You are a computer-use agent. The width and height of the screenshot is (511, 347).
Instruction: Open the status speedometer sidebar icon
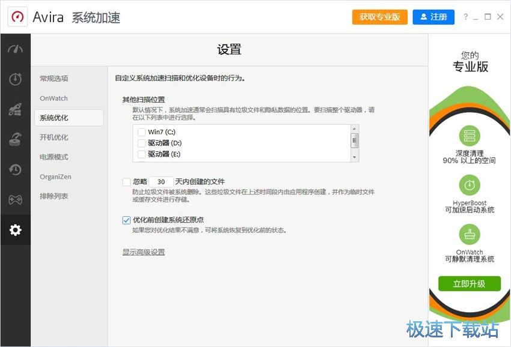tap(15, 49)
